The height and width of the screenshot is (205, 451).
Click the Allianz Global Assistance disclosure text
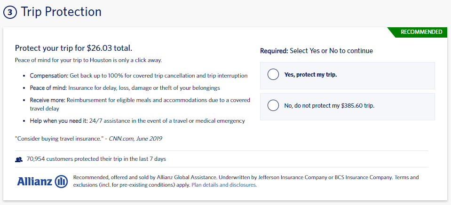tap(246, 181)
